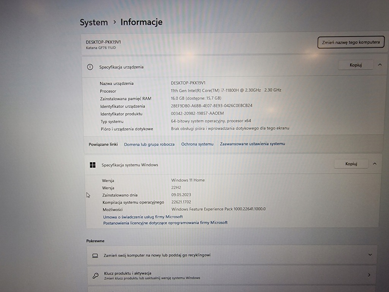Click the 22H2 version value
This screenshot has height=292, width=389.
[176, 187]
